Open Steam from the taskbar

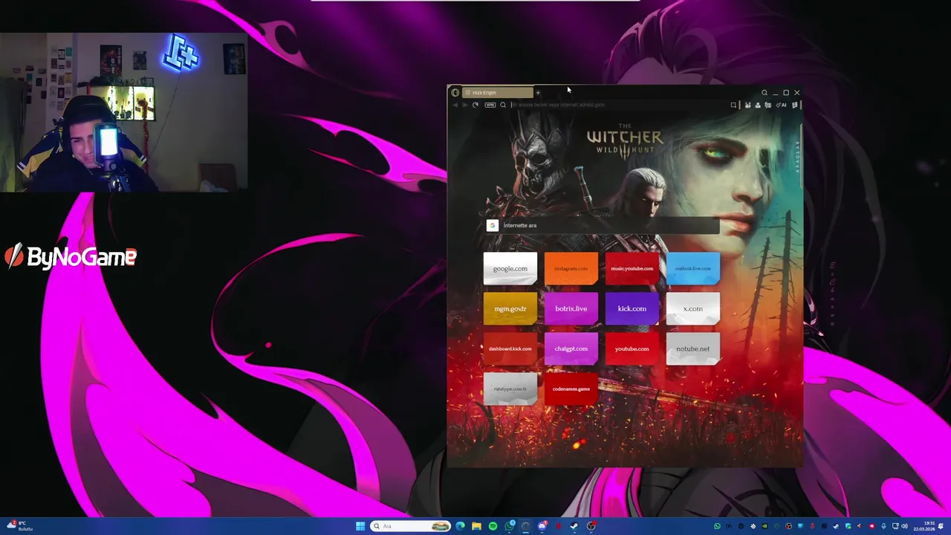click(x=574, y=526)
